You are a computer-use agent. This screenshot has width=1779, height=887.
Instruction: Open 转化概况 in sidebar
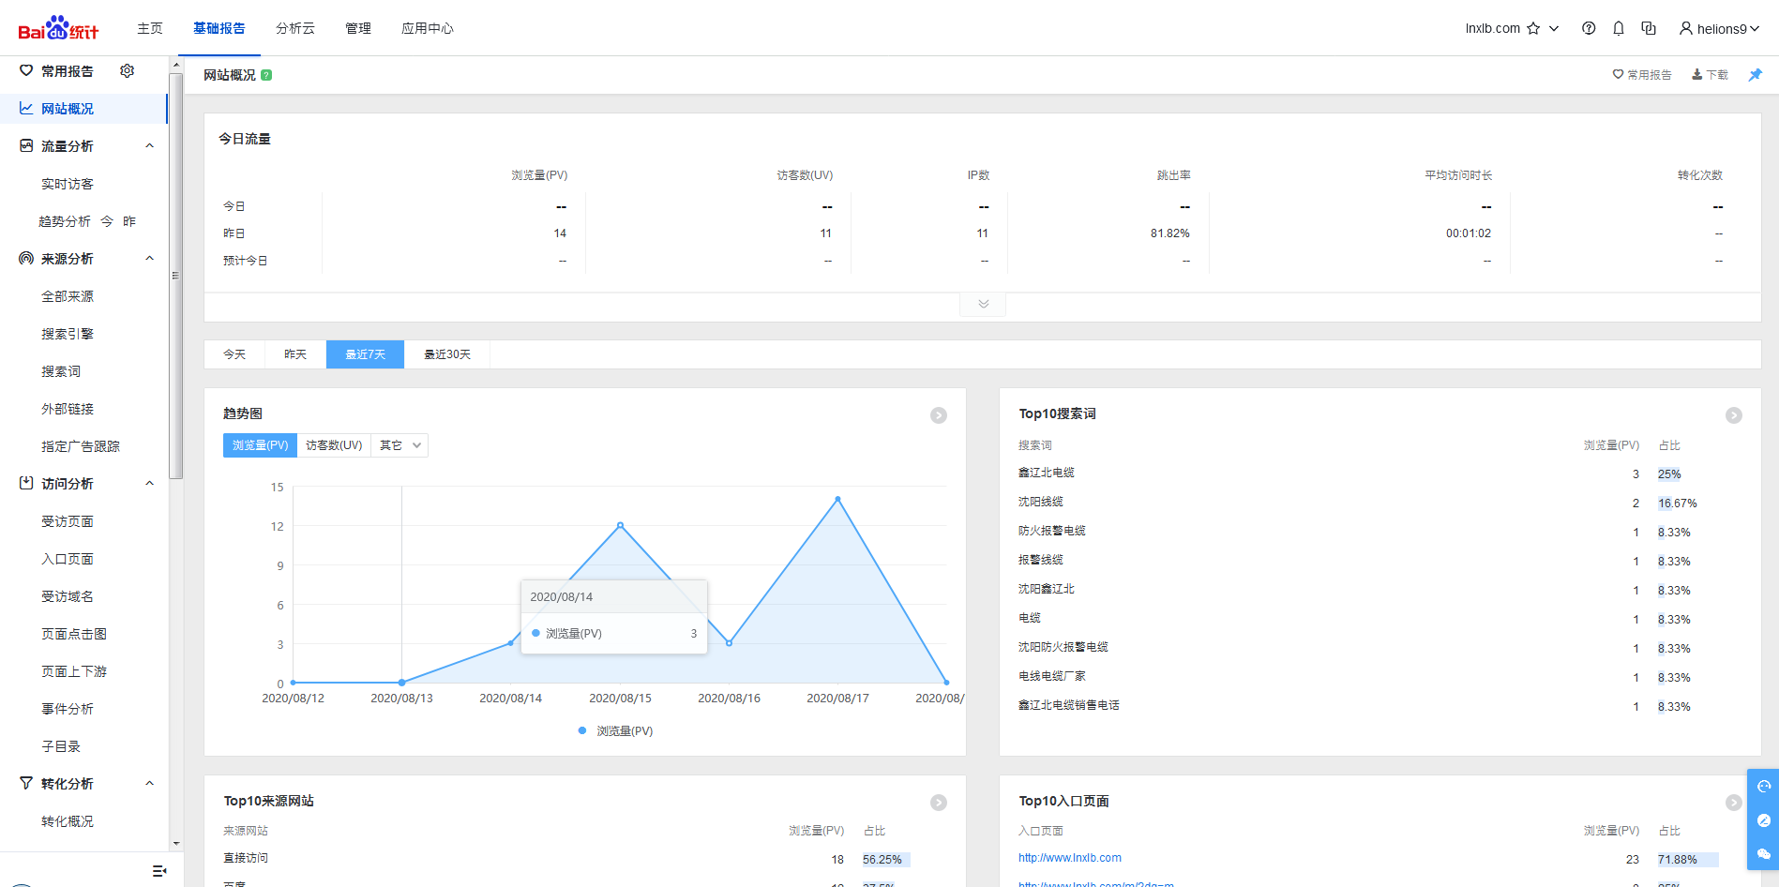[68, 821]
